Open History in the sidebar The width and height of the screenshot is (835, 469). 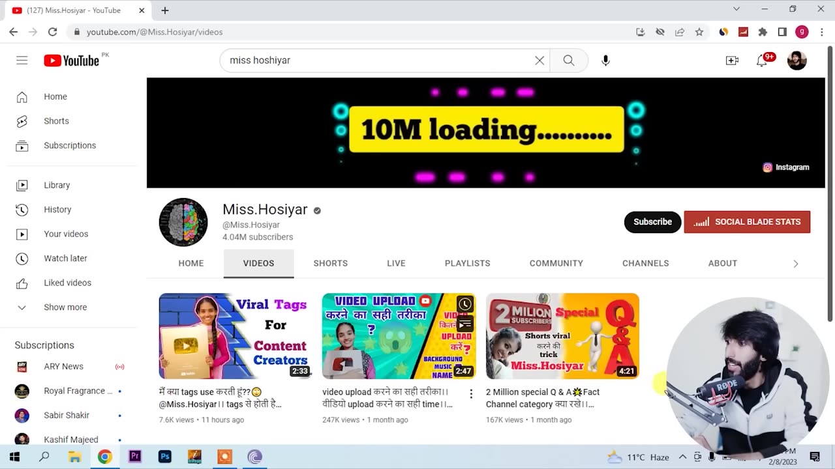pyautogui.click(x=72, y=210)
